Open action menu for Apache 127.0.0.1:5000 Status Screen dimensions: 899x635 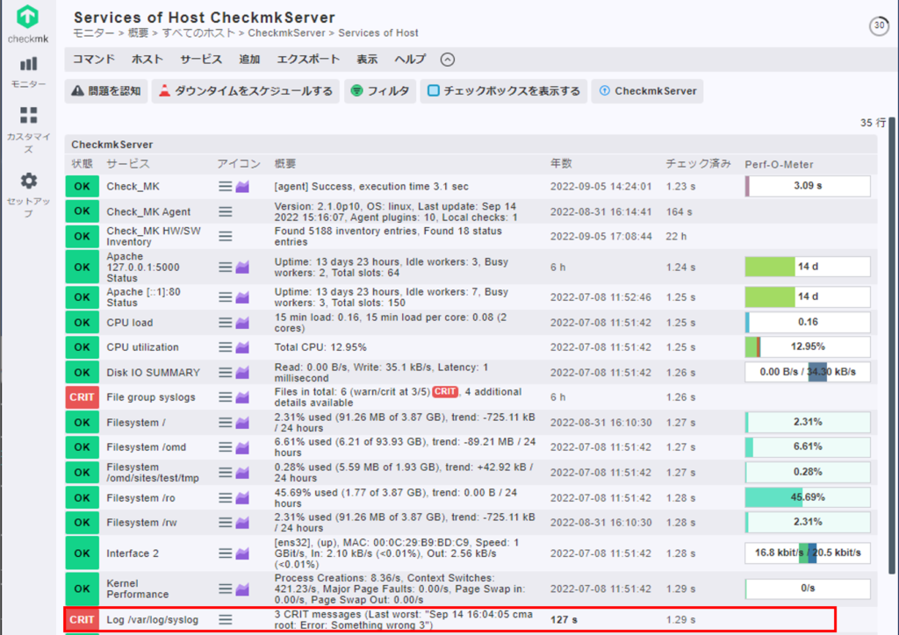226,268
